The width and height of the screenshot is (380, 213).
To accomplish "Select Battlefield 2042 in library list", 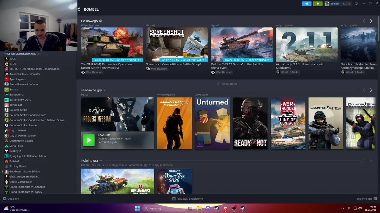I will pyautogui.click(x=20, y=100).
